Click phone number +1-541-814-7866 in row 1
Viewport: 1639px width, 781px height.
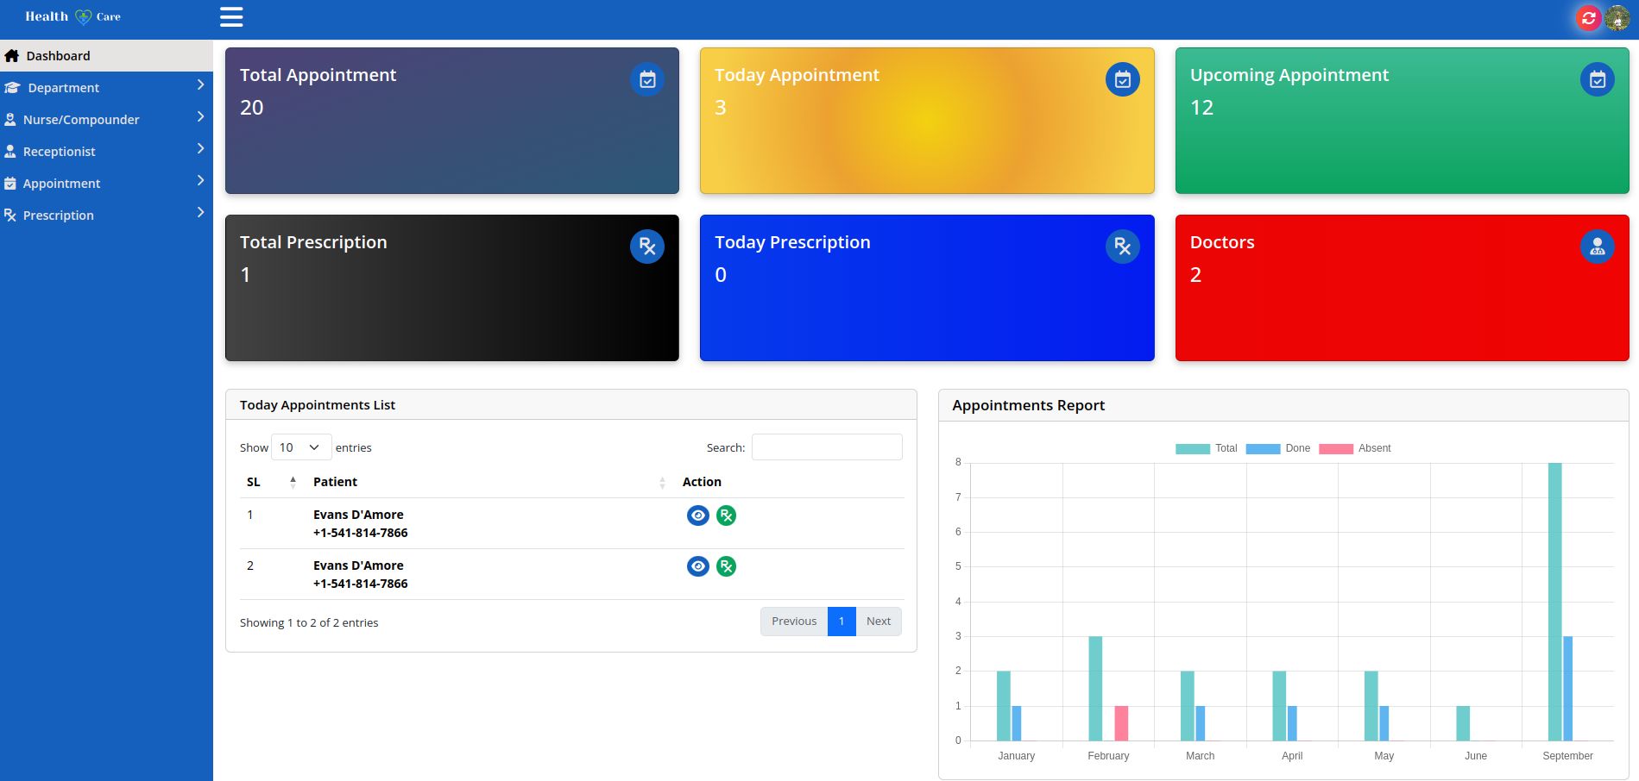pyautogui.click(x=361, y=533)
